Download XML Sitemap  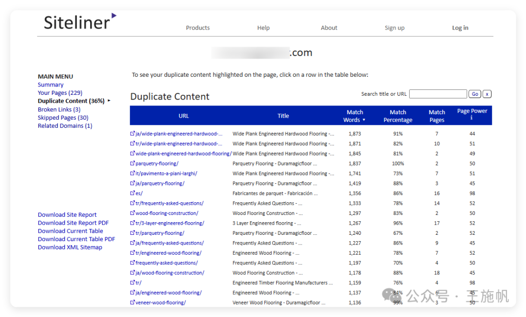70,247
